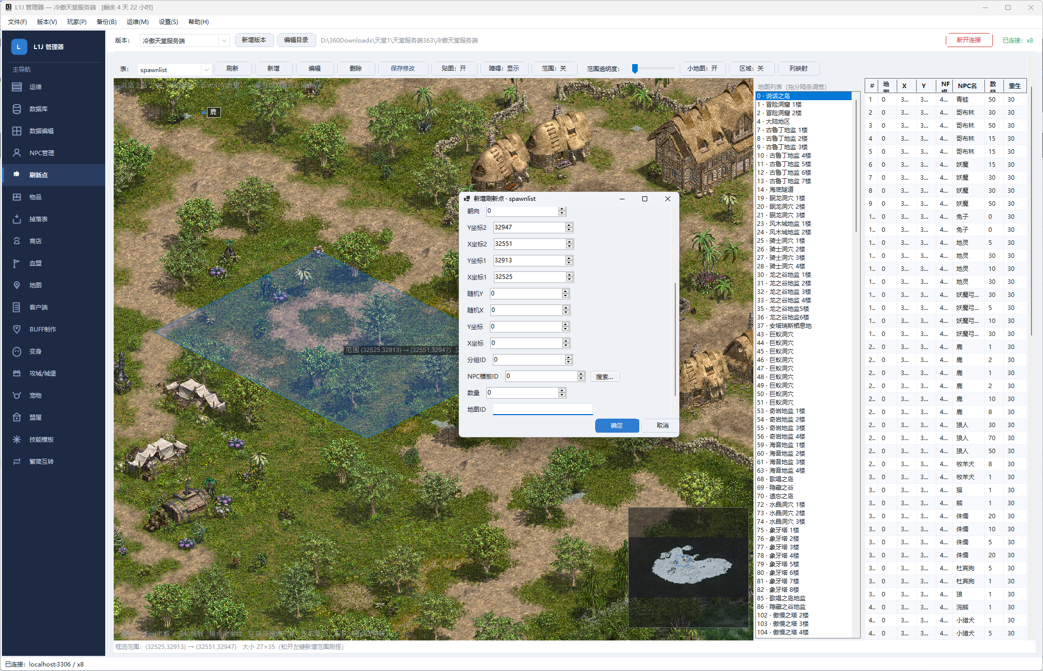This screenshot has height=671, width=1043.
Task: Open the 数据库 sidebar icon
Action: click(17, 109)
